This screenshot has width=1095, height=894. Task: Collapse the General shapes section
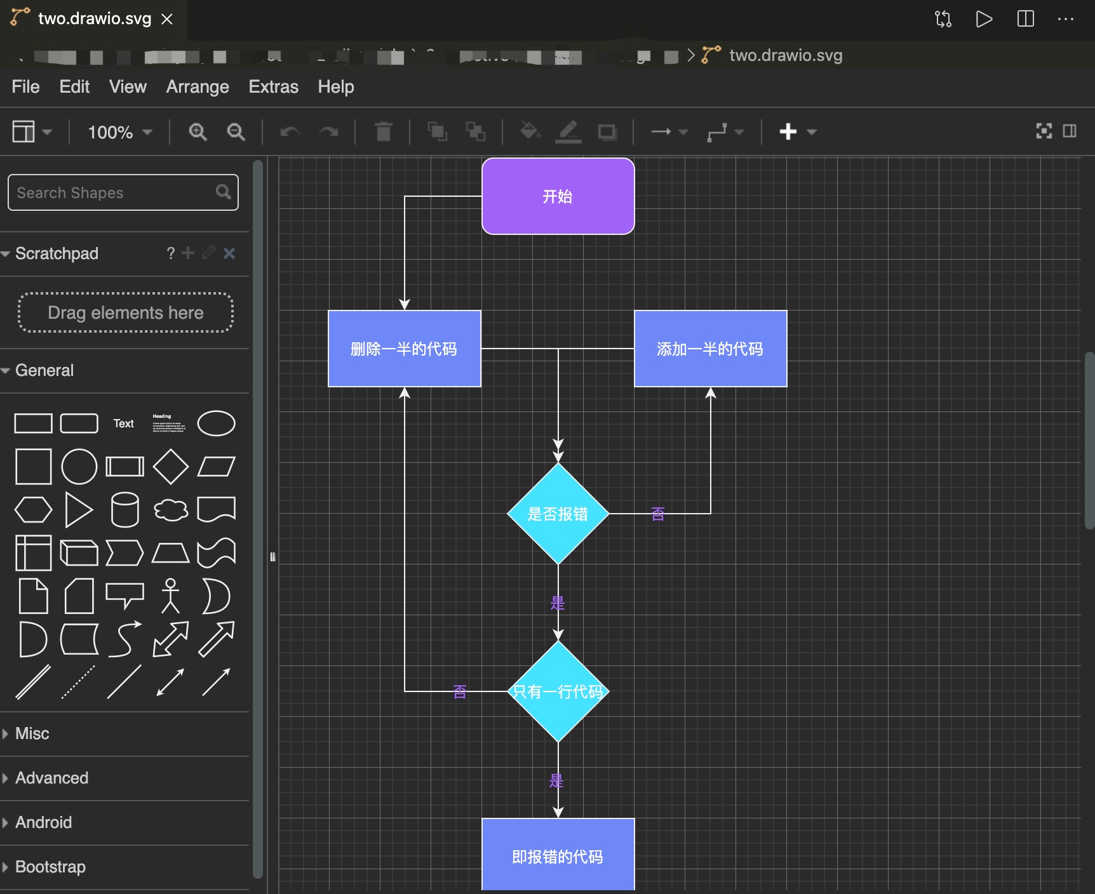click(44, 370)
